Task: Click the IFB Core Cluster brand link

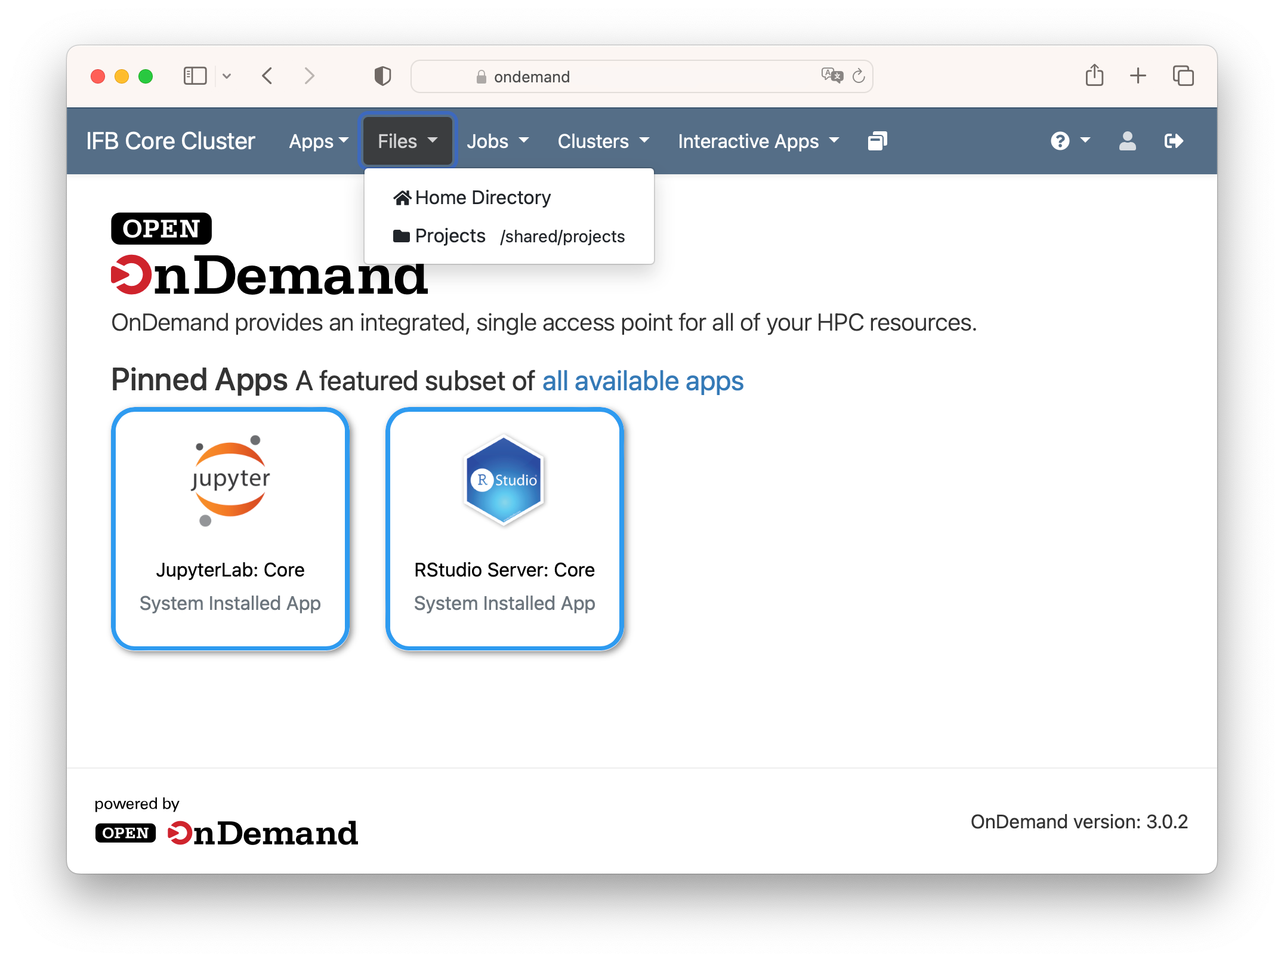Action: click(x=171, y=141)
